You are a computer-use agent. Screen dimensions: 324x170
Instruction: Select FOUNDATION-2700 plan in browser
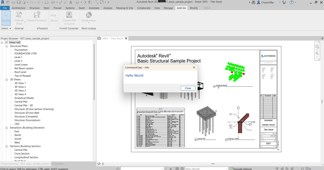click(26, 53)
